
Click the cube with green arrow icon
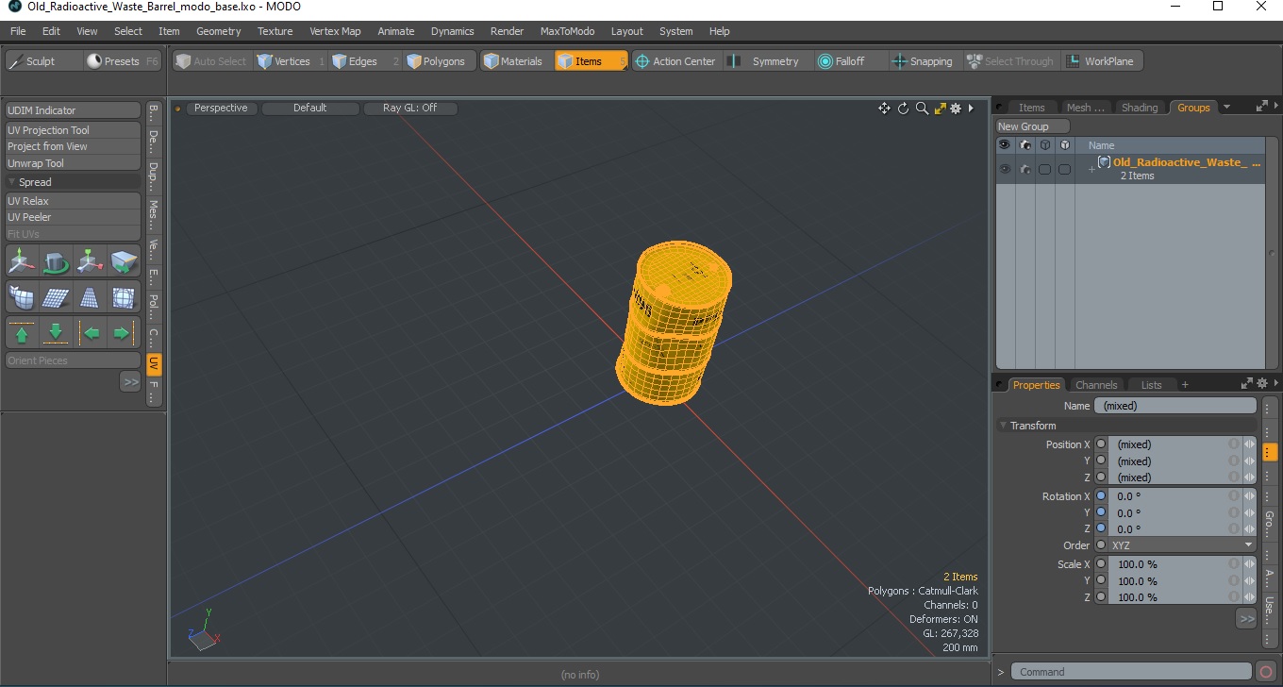coord(124,261)
